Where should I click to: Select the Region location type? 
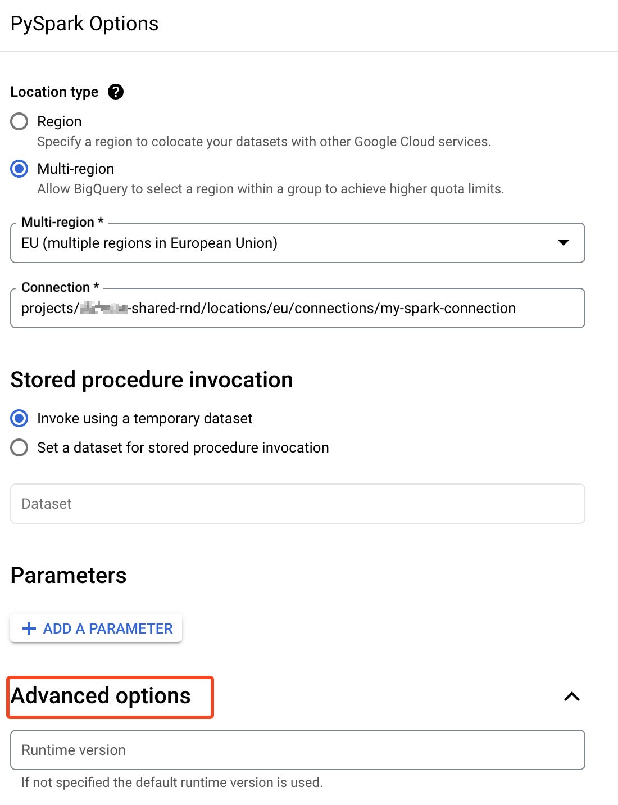coord(19,121)
